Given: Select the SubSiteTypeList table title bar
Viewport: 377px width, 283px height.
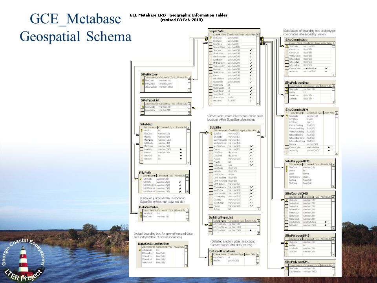Looking at the screenshot, I should point(234,217).
